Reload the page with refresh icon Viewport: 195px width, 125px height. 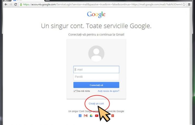point(16,4)
